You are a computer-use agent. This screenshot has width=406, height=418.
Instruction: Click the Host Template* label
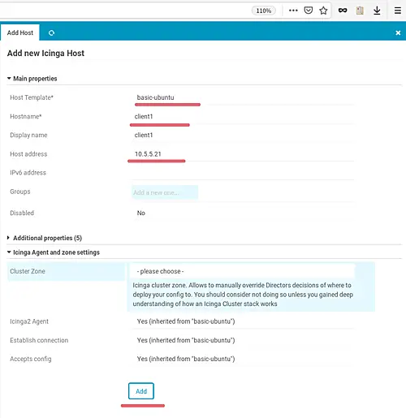[32, 97]
